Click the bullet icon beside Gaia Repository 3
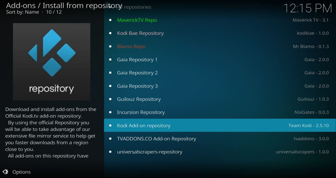Image resolution: width=336 pixels, height=178 pixels. (x=110, y=86)
